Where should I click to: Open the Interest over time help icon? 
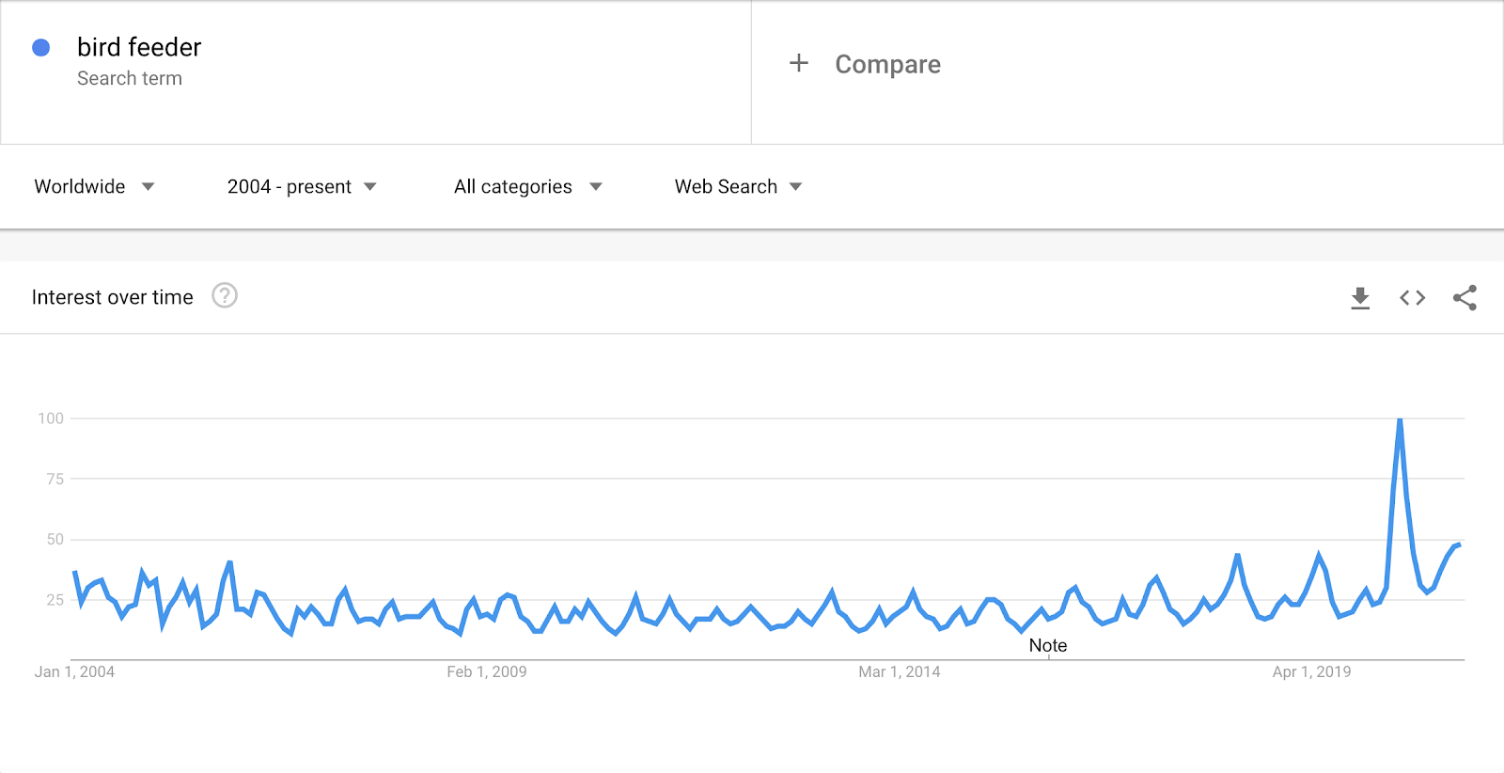(x=225, y=296)
